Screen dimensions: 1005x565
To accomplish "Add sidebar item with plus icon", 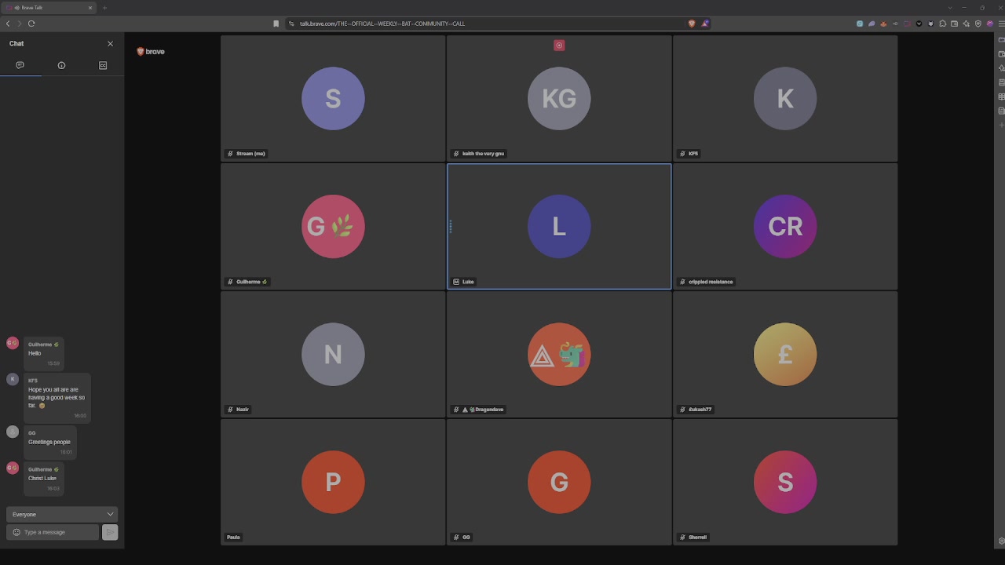I will click(1001, 125).
